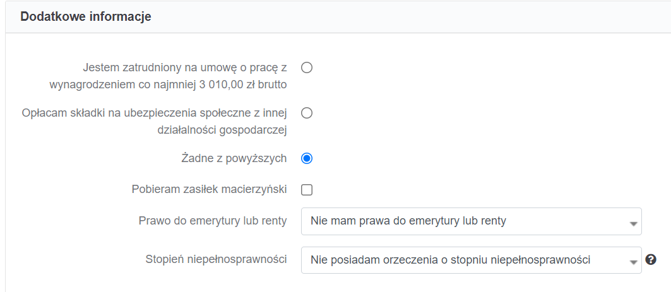Click the 'Stopień niepełnosprawności' field label
The image size is (671, 292).
coord(216,259)
